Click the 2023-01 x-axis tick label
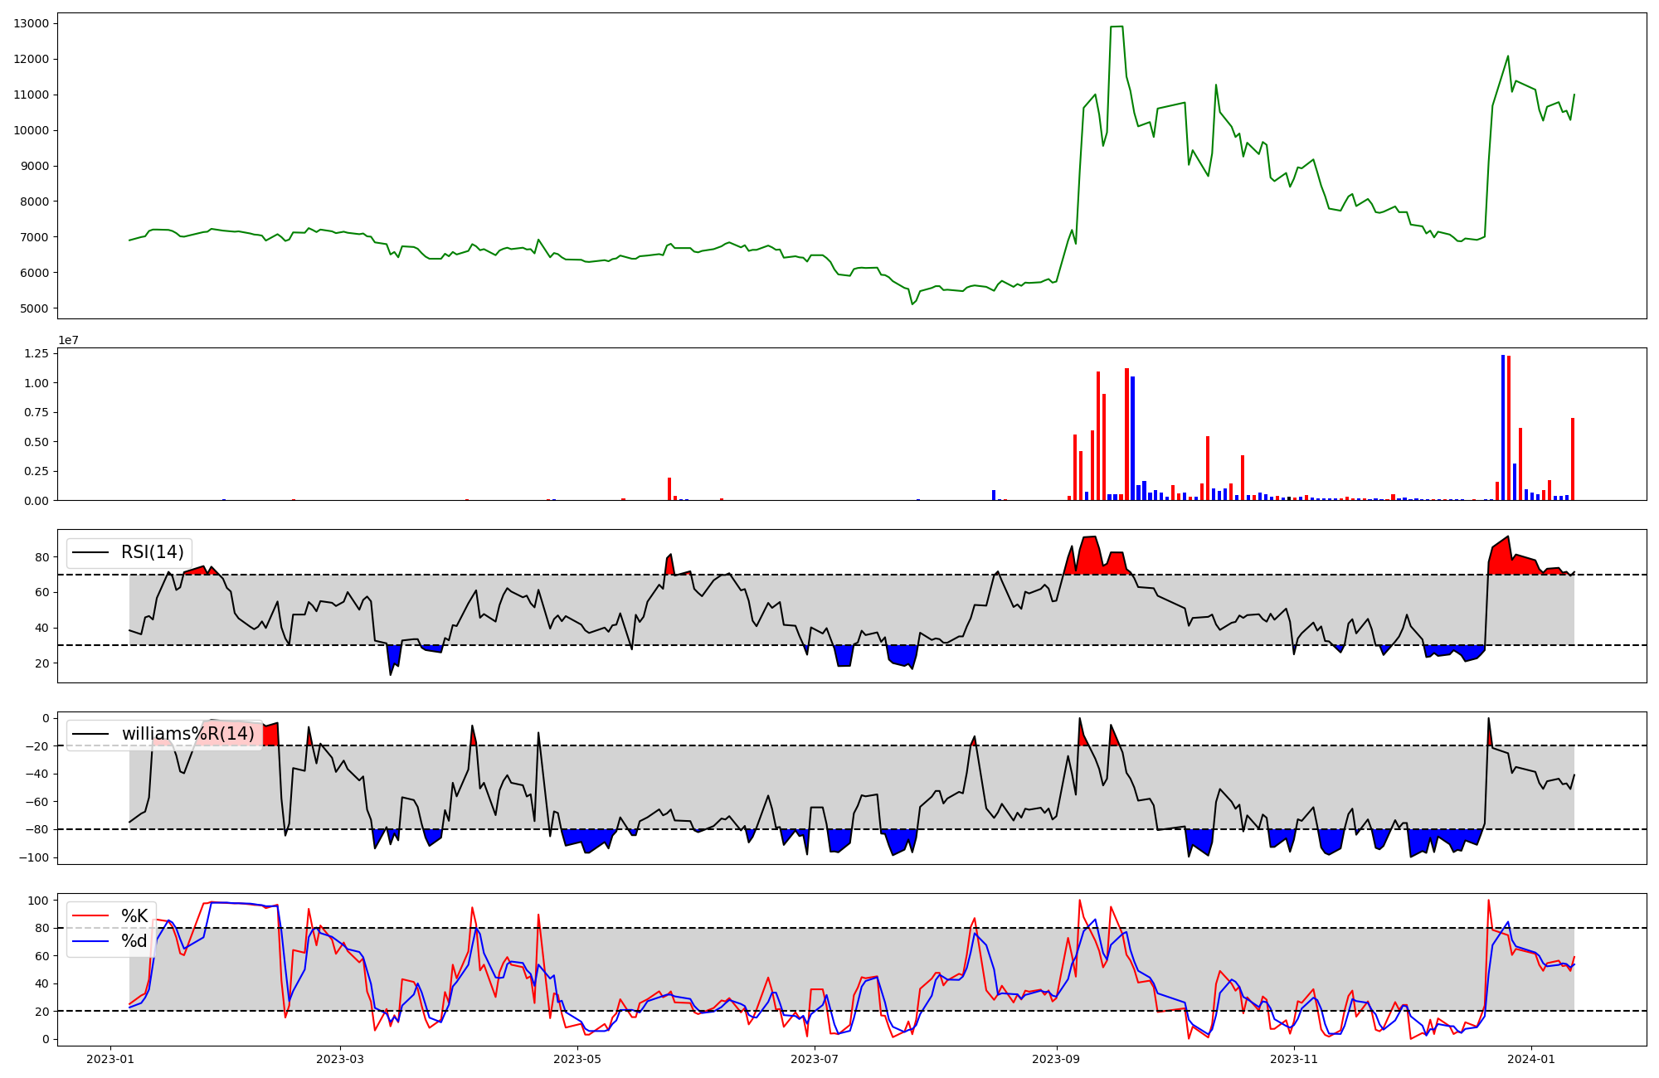 [x=110, y=1059]
